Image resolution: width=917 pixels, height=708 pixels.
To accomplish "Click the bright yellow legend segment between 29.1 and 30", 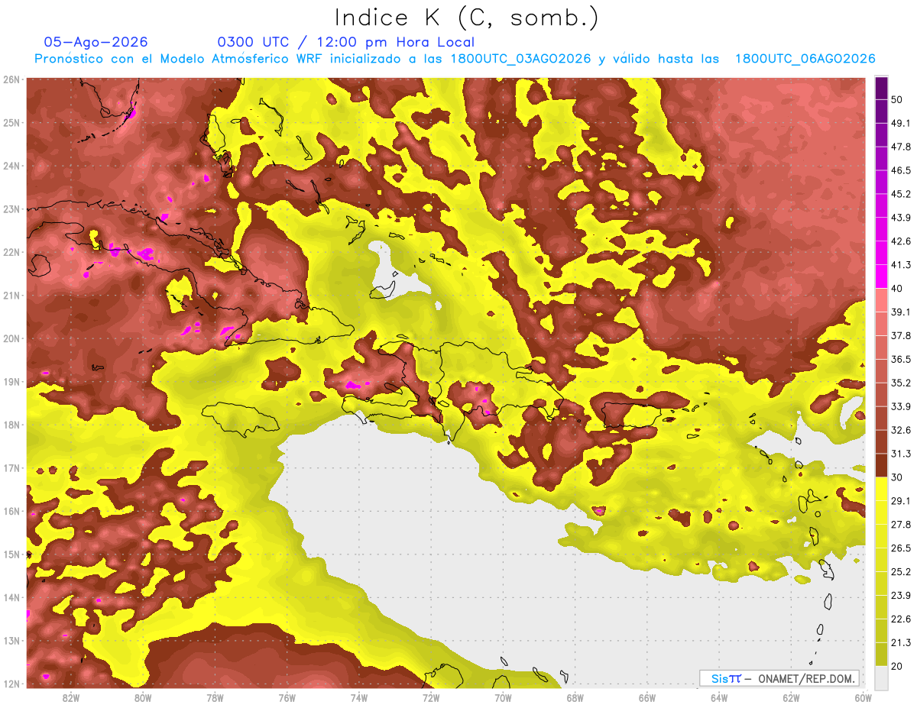I will [881, 489].
